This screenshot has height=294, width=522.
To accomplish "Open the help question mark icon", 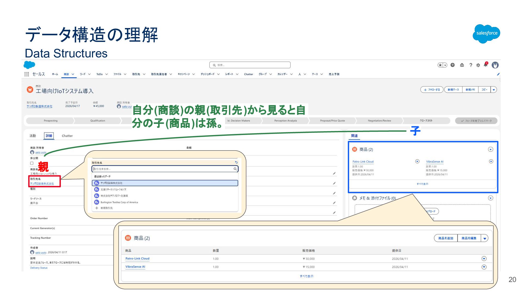I will pos(471,65).
